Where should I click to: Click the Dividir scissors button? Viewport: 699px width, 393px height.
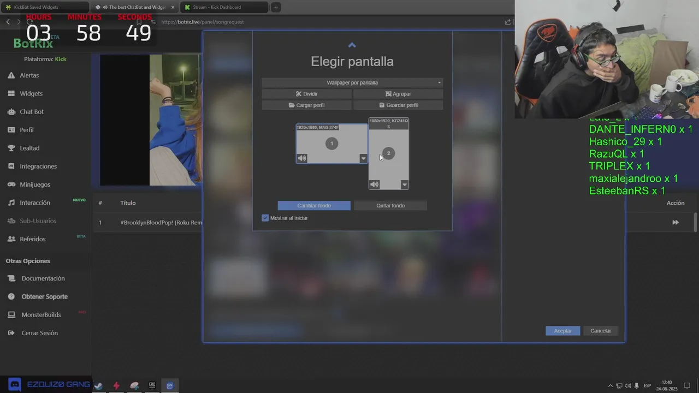point(306,94)
